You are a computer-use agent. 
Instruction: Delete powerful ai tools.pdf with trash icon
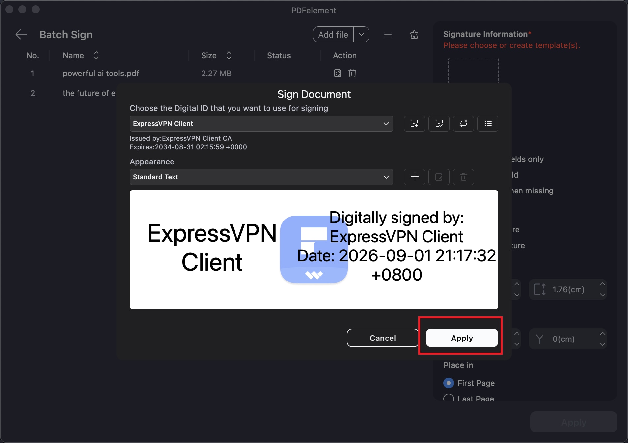click(352, 73)
